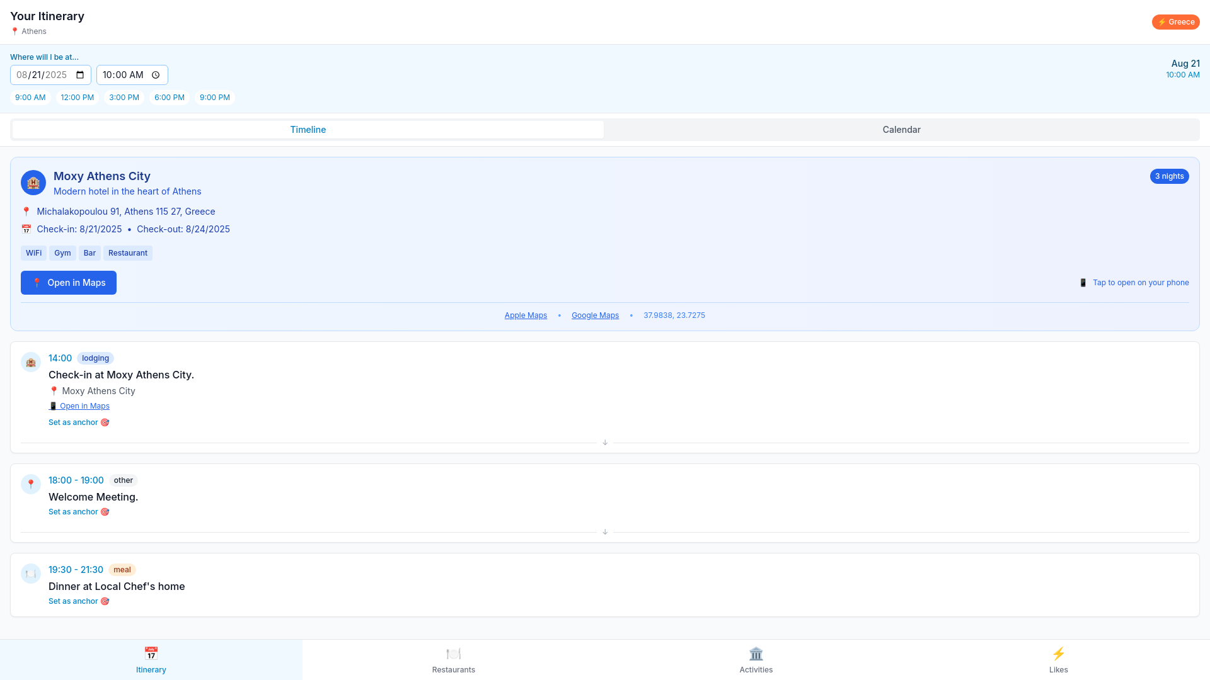Viewport: 1210px width, 680px height.
Task: Open in Maps link under check-in event
Action: 79,406
